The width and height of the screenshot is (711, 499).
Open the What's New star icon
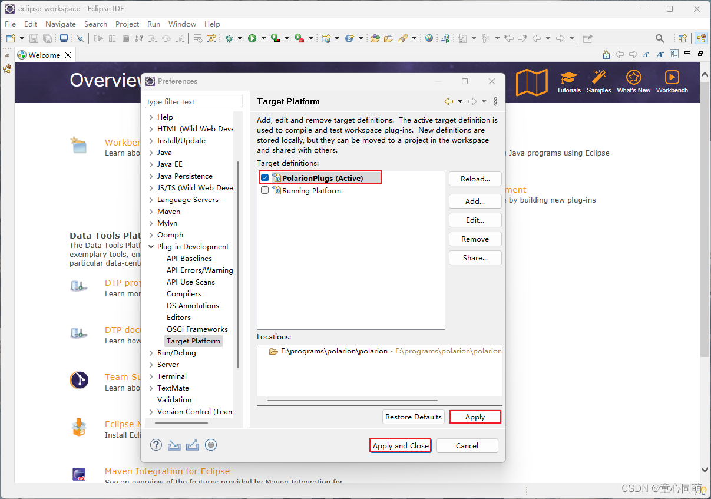click(633, 82)
